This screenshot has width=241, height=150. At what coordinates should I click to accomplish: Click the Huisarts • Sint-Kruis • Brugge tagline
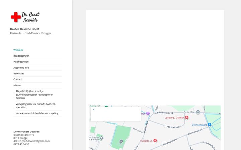coord(30,33)
